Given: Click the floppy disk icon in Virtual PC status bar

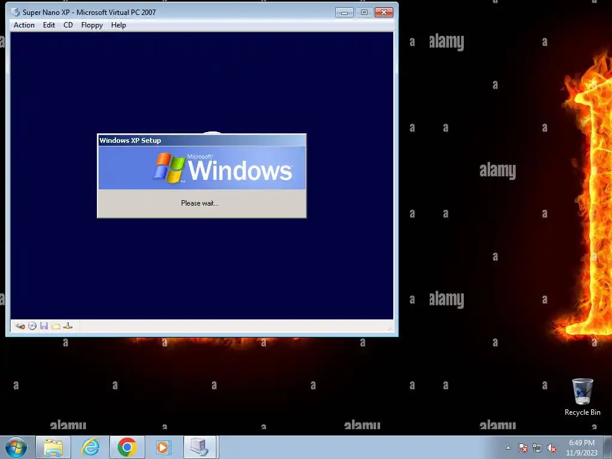Looking at the screenshot, I should coord(44,326).
